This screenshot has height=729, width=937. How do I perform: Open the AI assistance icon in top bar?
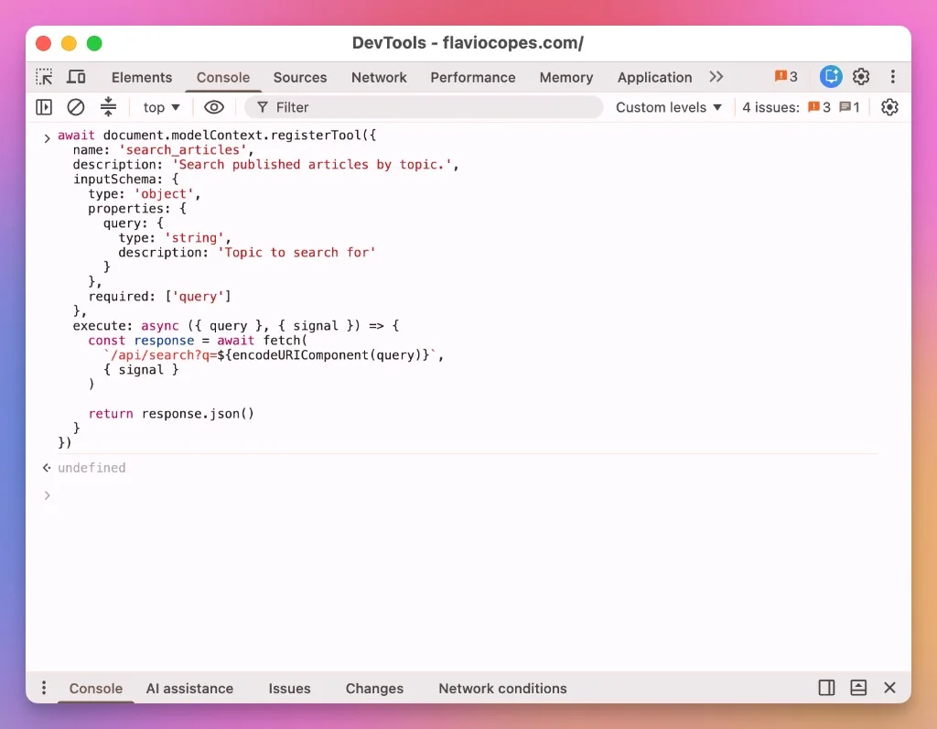(x=831, y=77)
